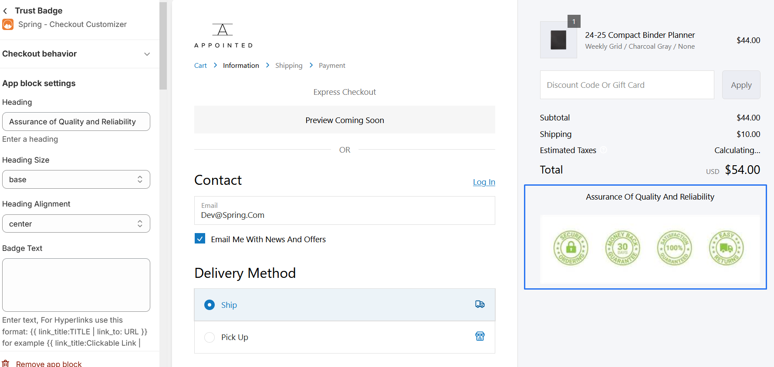Go to Cart breadcrumb
The image size is (774, 367).
pos(200,66)
